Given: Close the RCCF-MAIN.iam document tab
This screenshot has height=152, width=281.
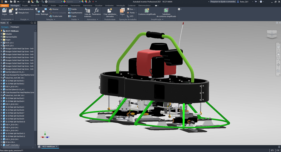Looking at the screenshot, I should (57, 146).
